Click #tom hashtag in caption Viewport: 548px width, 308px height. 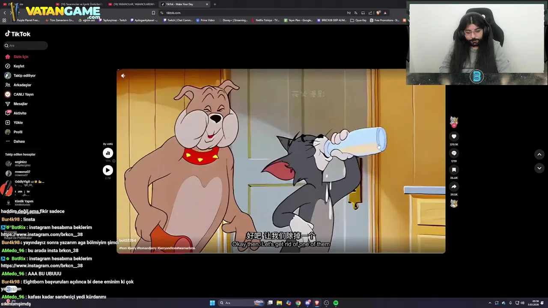[x=123, y=248]
